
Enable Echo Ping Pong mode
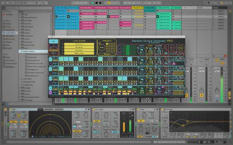click(x=77, y=134)
